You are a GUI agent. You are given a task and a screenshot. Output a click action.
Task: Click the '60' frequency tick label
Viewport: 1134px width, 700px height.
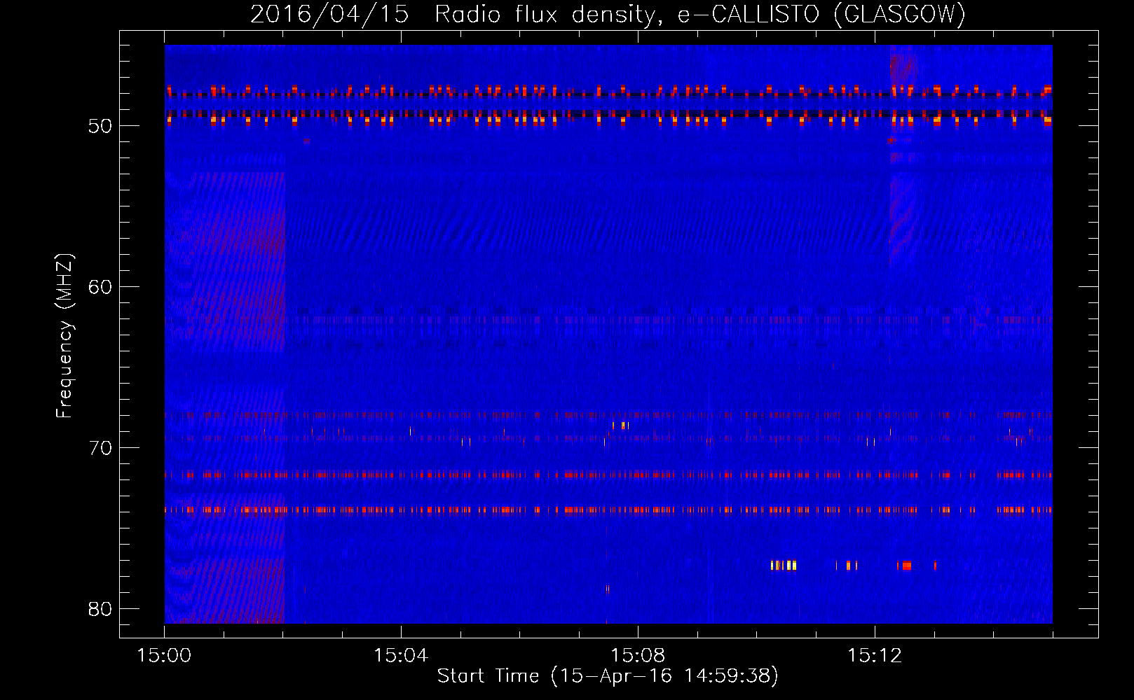click(x=100, y=287)
